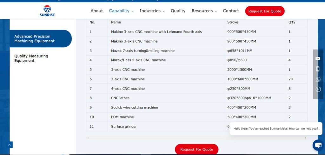Screen dimensions: 325x155
Task: Open the Quality menu item
Action: coord(178,11)
